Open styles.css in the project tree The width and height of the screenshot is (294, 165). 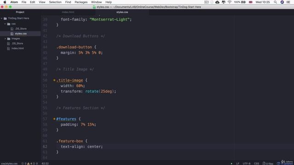tap(21, 33)
